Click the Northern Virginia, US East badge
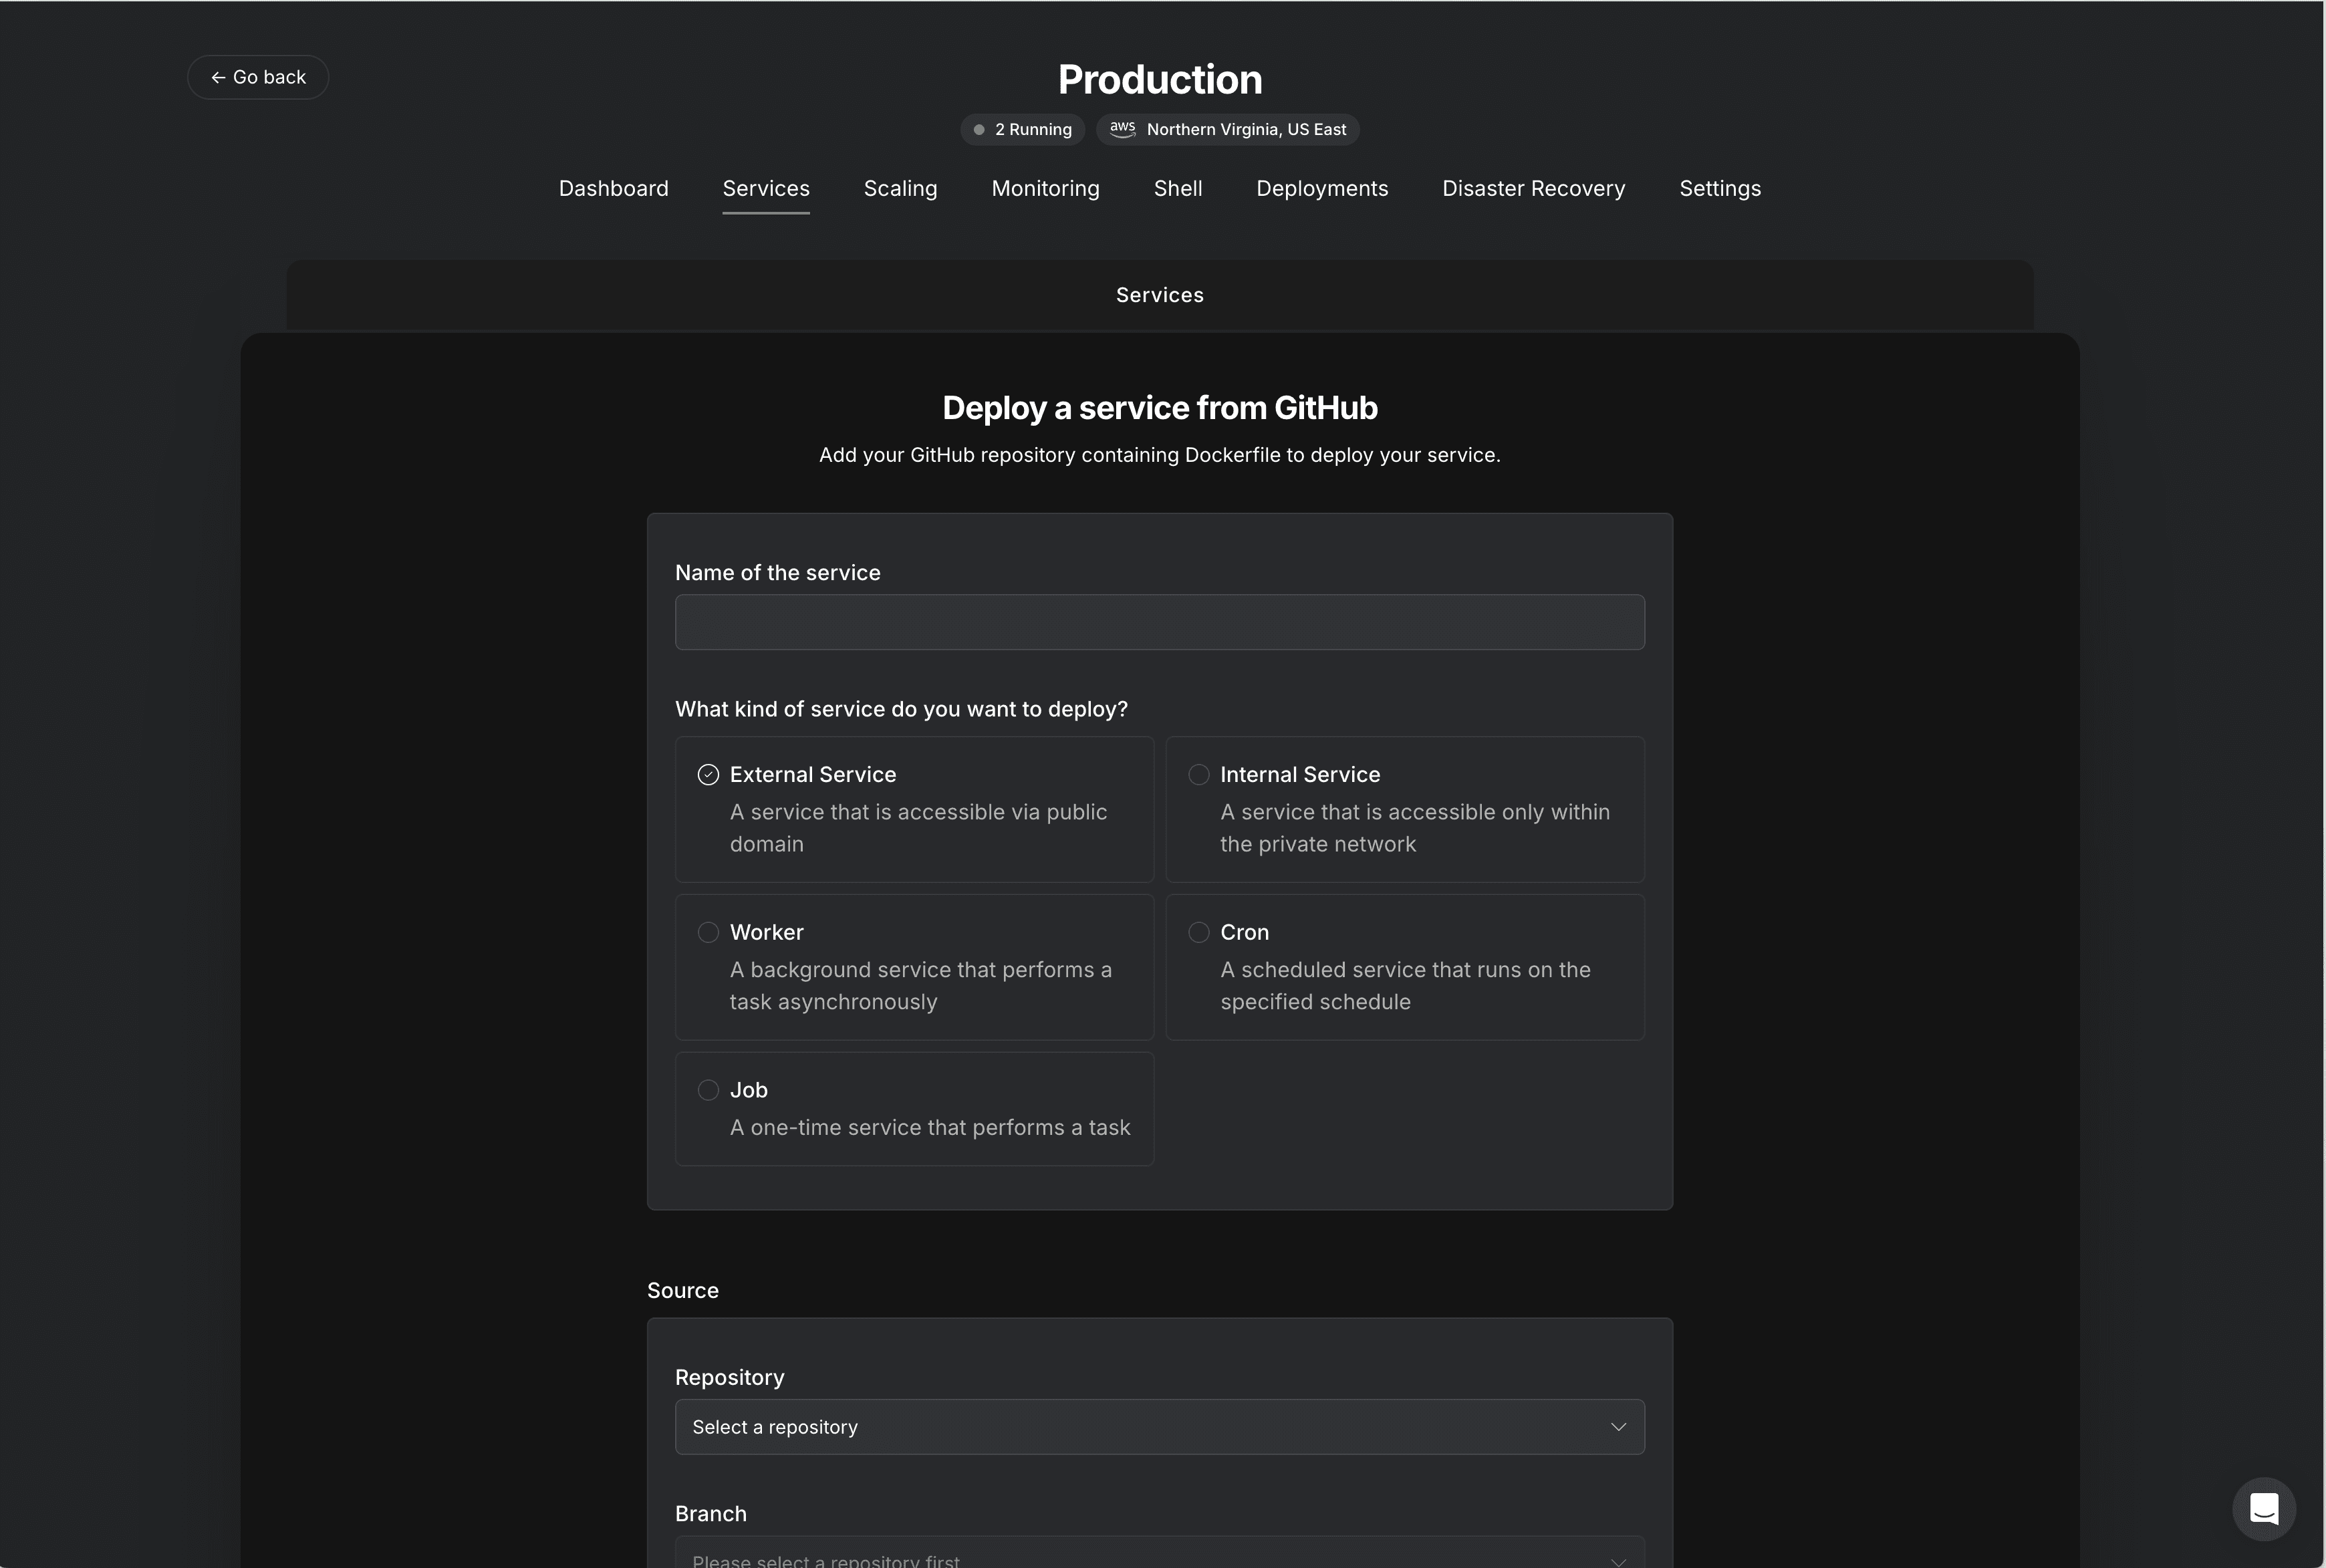This screenshot has height=1568, width=2326. tap(1227, 129)
